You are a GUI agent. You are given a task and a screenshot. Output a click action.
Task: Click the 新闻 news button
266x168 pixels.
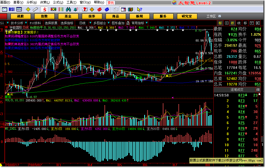(139, 16)
